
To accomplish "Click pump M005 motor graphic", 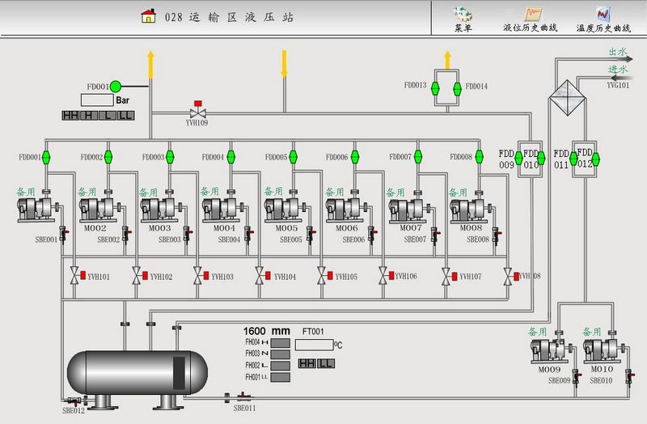I will point(283,209).
